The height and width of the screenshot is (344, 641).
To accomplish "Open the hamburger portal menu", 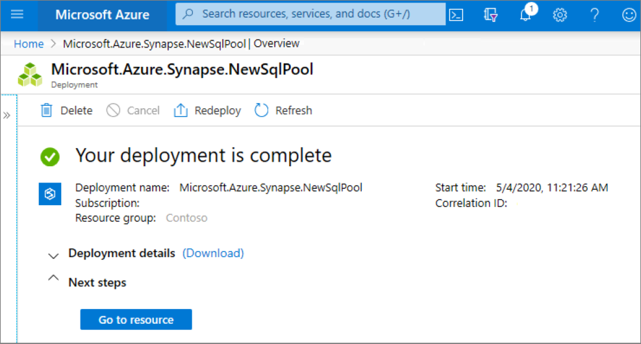I will click(18, 14).
